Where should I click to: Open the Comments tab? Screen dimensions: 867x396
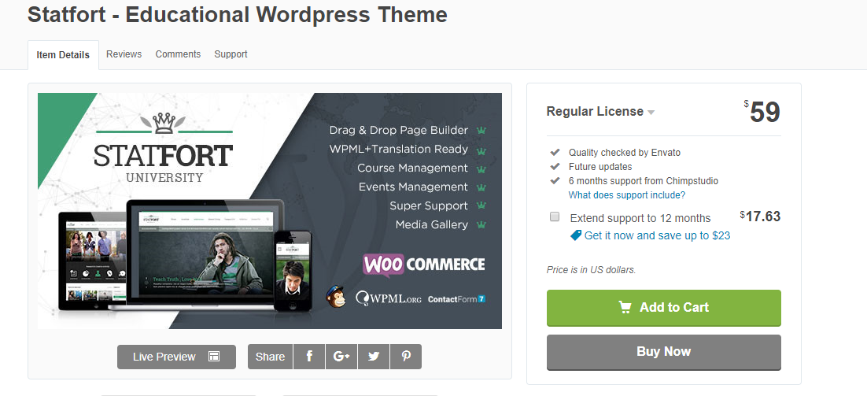tap(178, 54)
